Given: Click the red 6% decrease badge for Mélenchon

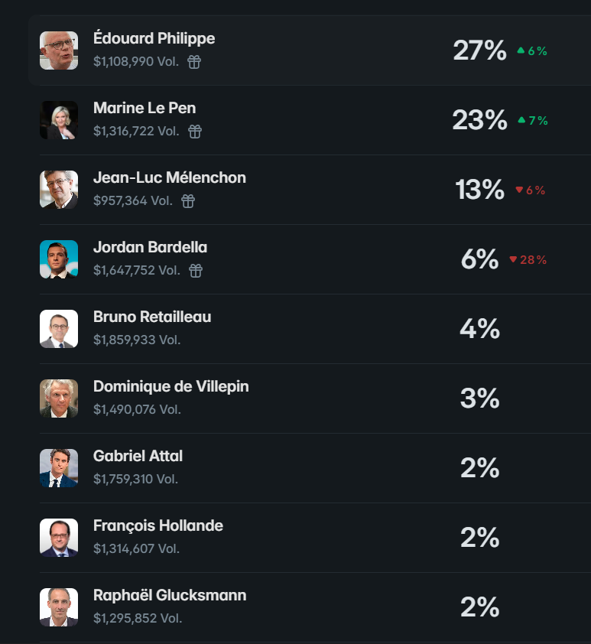Looking at the screenshot, I should [x=531, y=190].
